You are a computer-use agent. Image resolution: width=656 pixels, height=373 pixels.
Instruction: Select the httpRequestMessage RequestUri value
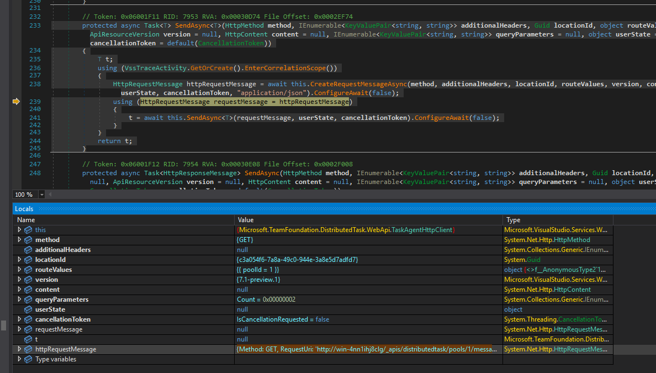367,349
